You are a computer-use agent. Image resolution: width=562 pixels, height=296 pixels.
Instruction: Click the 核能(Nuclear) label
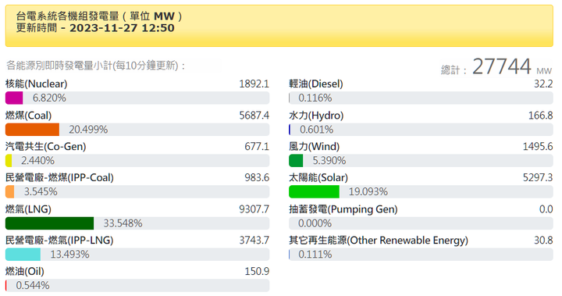click(x=36, y=84)
